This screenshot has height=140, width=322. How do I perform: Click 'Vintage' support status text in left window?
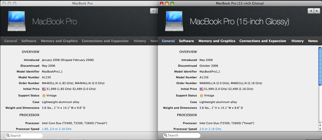click(x=52, y=95)
